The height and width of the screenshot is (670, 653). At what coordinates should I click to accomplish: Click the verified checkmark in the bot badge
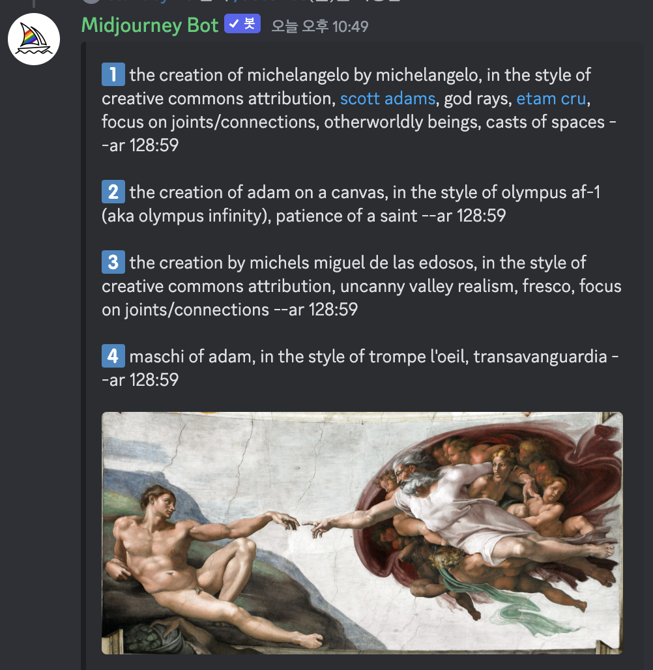(x=234, y=23)
